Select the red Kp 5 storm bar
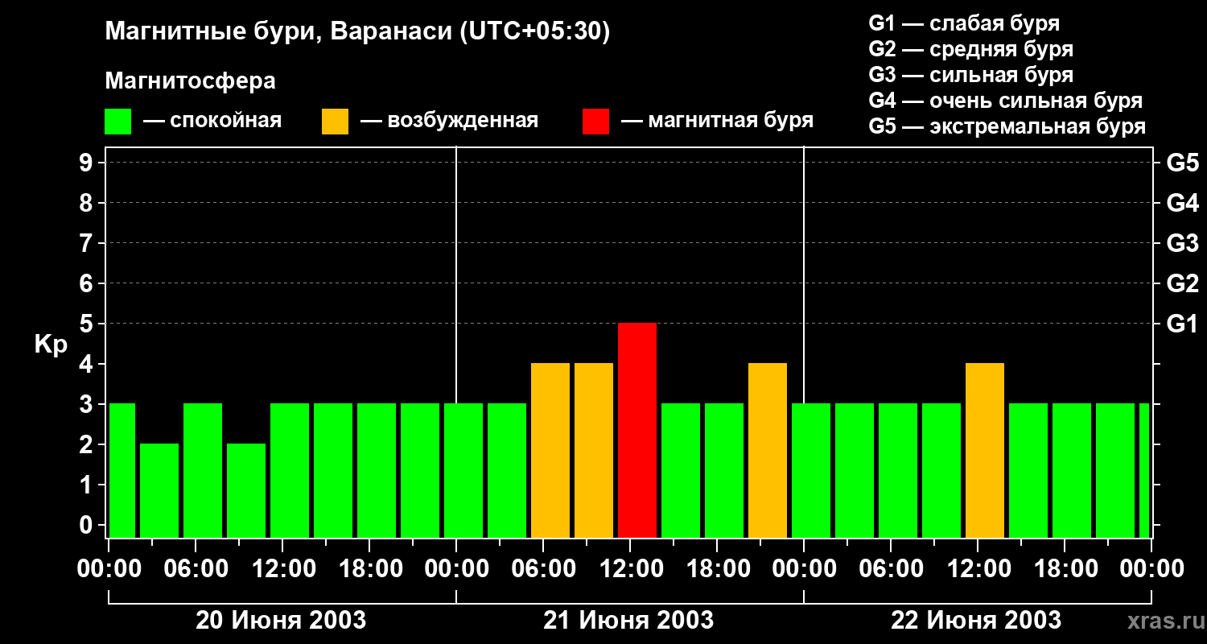Image resolution: width=1207 pixels, height=644 pixels. 637,430
